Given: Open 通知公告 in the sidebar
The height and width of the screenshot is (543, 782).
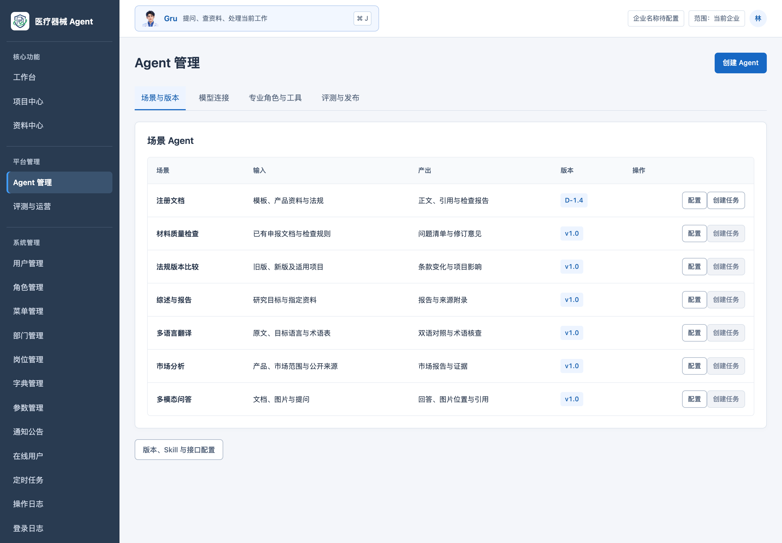Looking at the screenshot, I should click(x=59, y=432).
